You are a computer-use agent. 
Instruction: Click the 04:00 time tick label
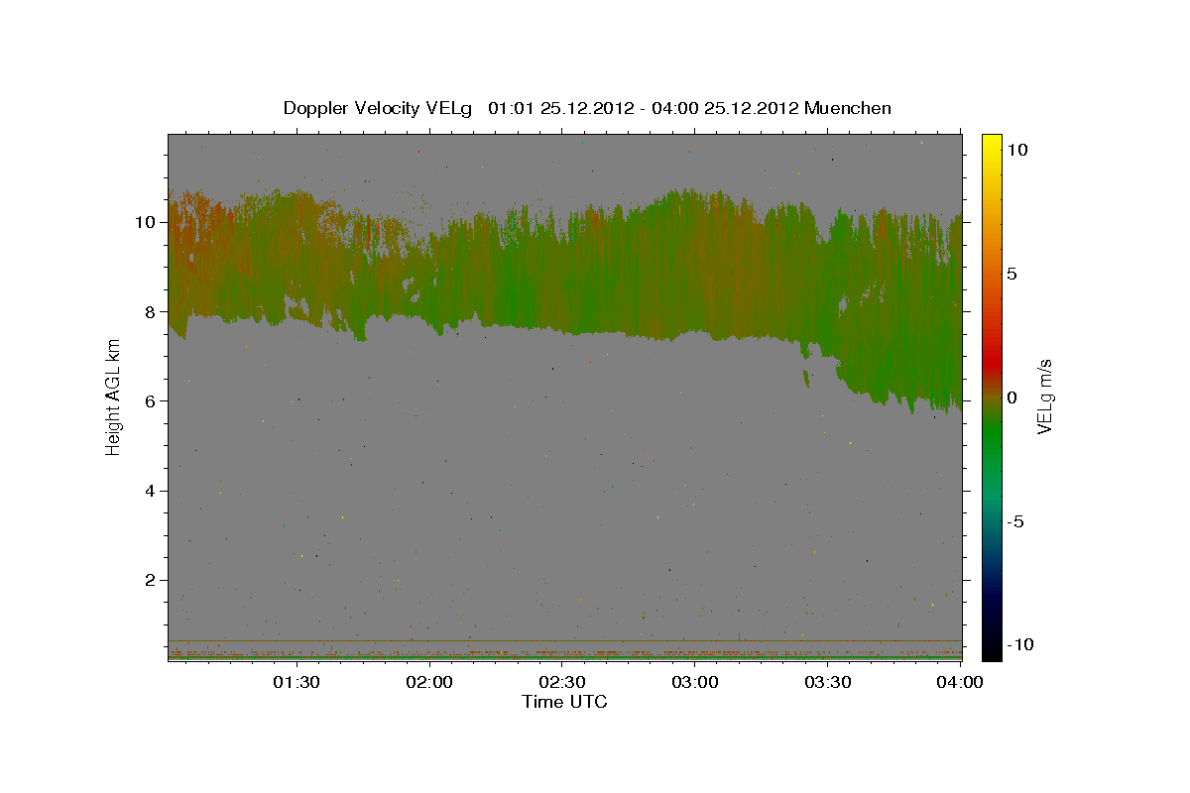coord(960,682)
